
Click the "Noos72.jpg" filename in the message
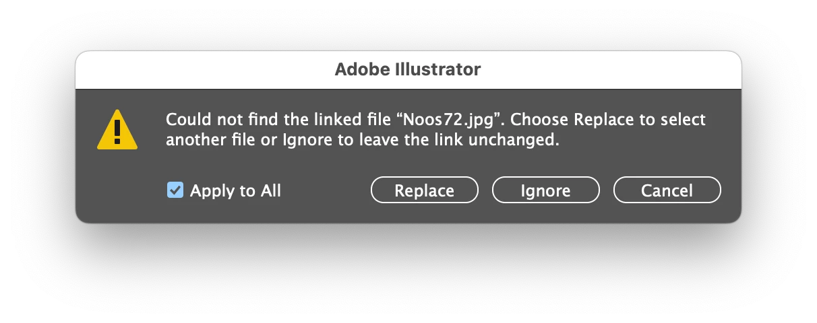coord(450,120)
